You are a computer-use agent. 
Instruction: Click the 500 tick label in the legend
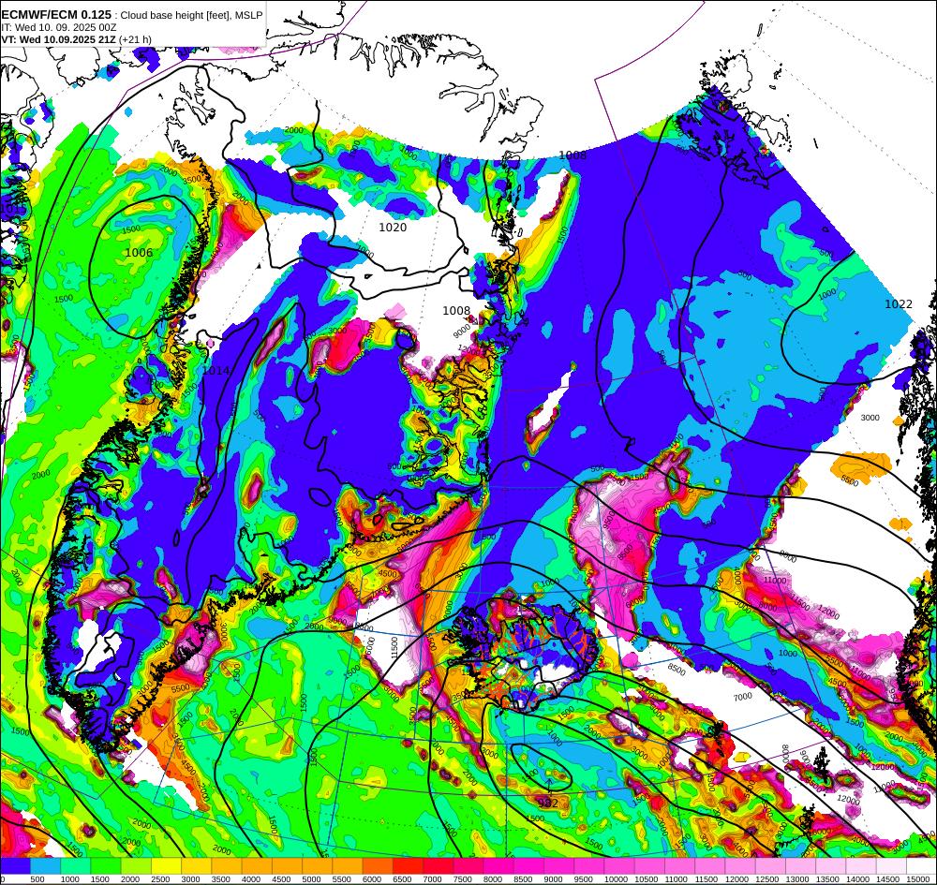(37, 879)
